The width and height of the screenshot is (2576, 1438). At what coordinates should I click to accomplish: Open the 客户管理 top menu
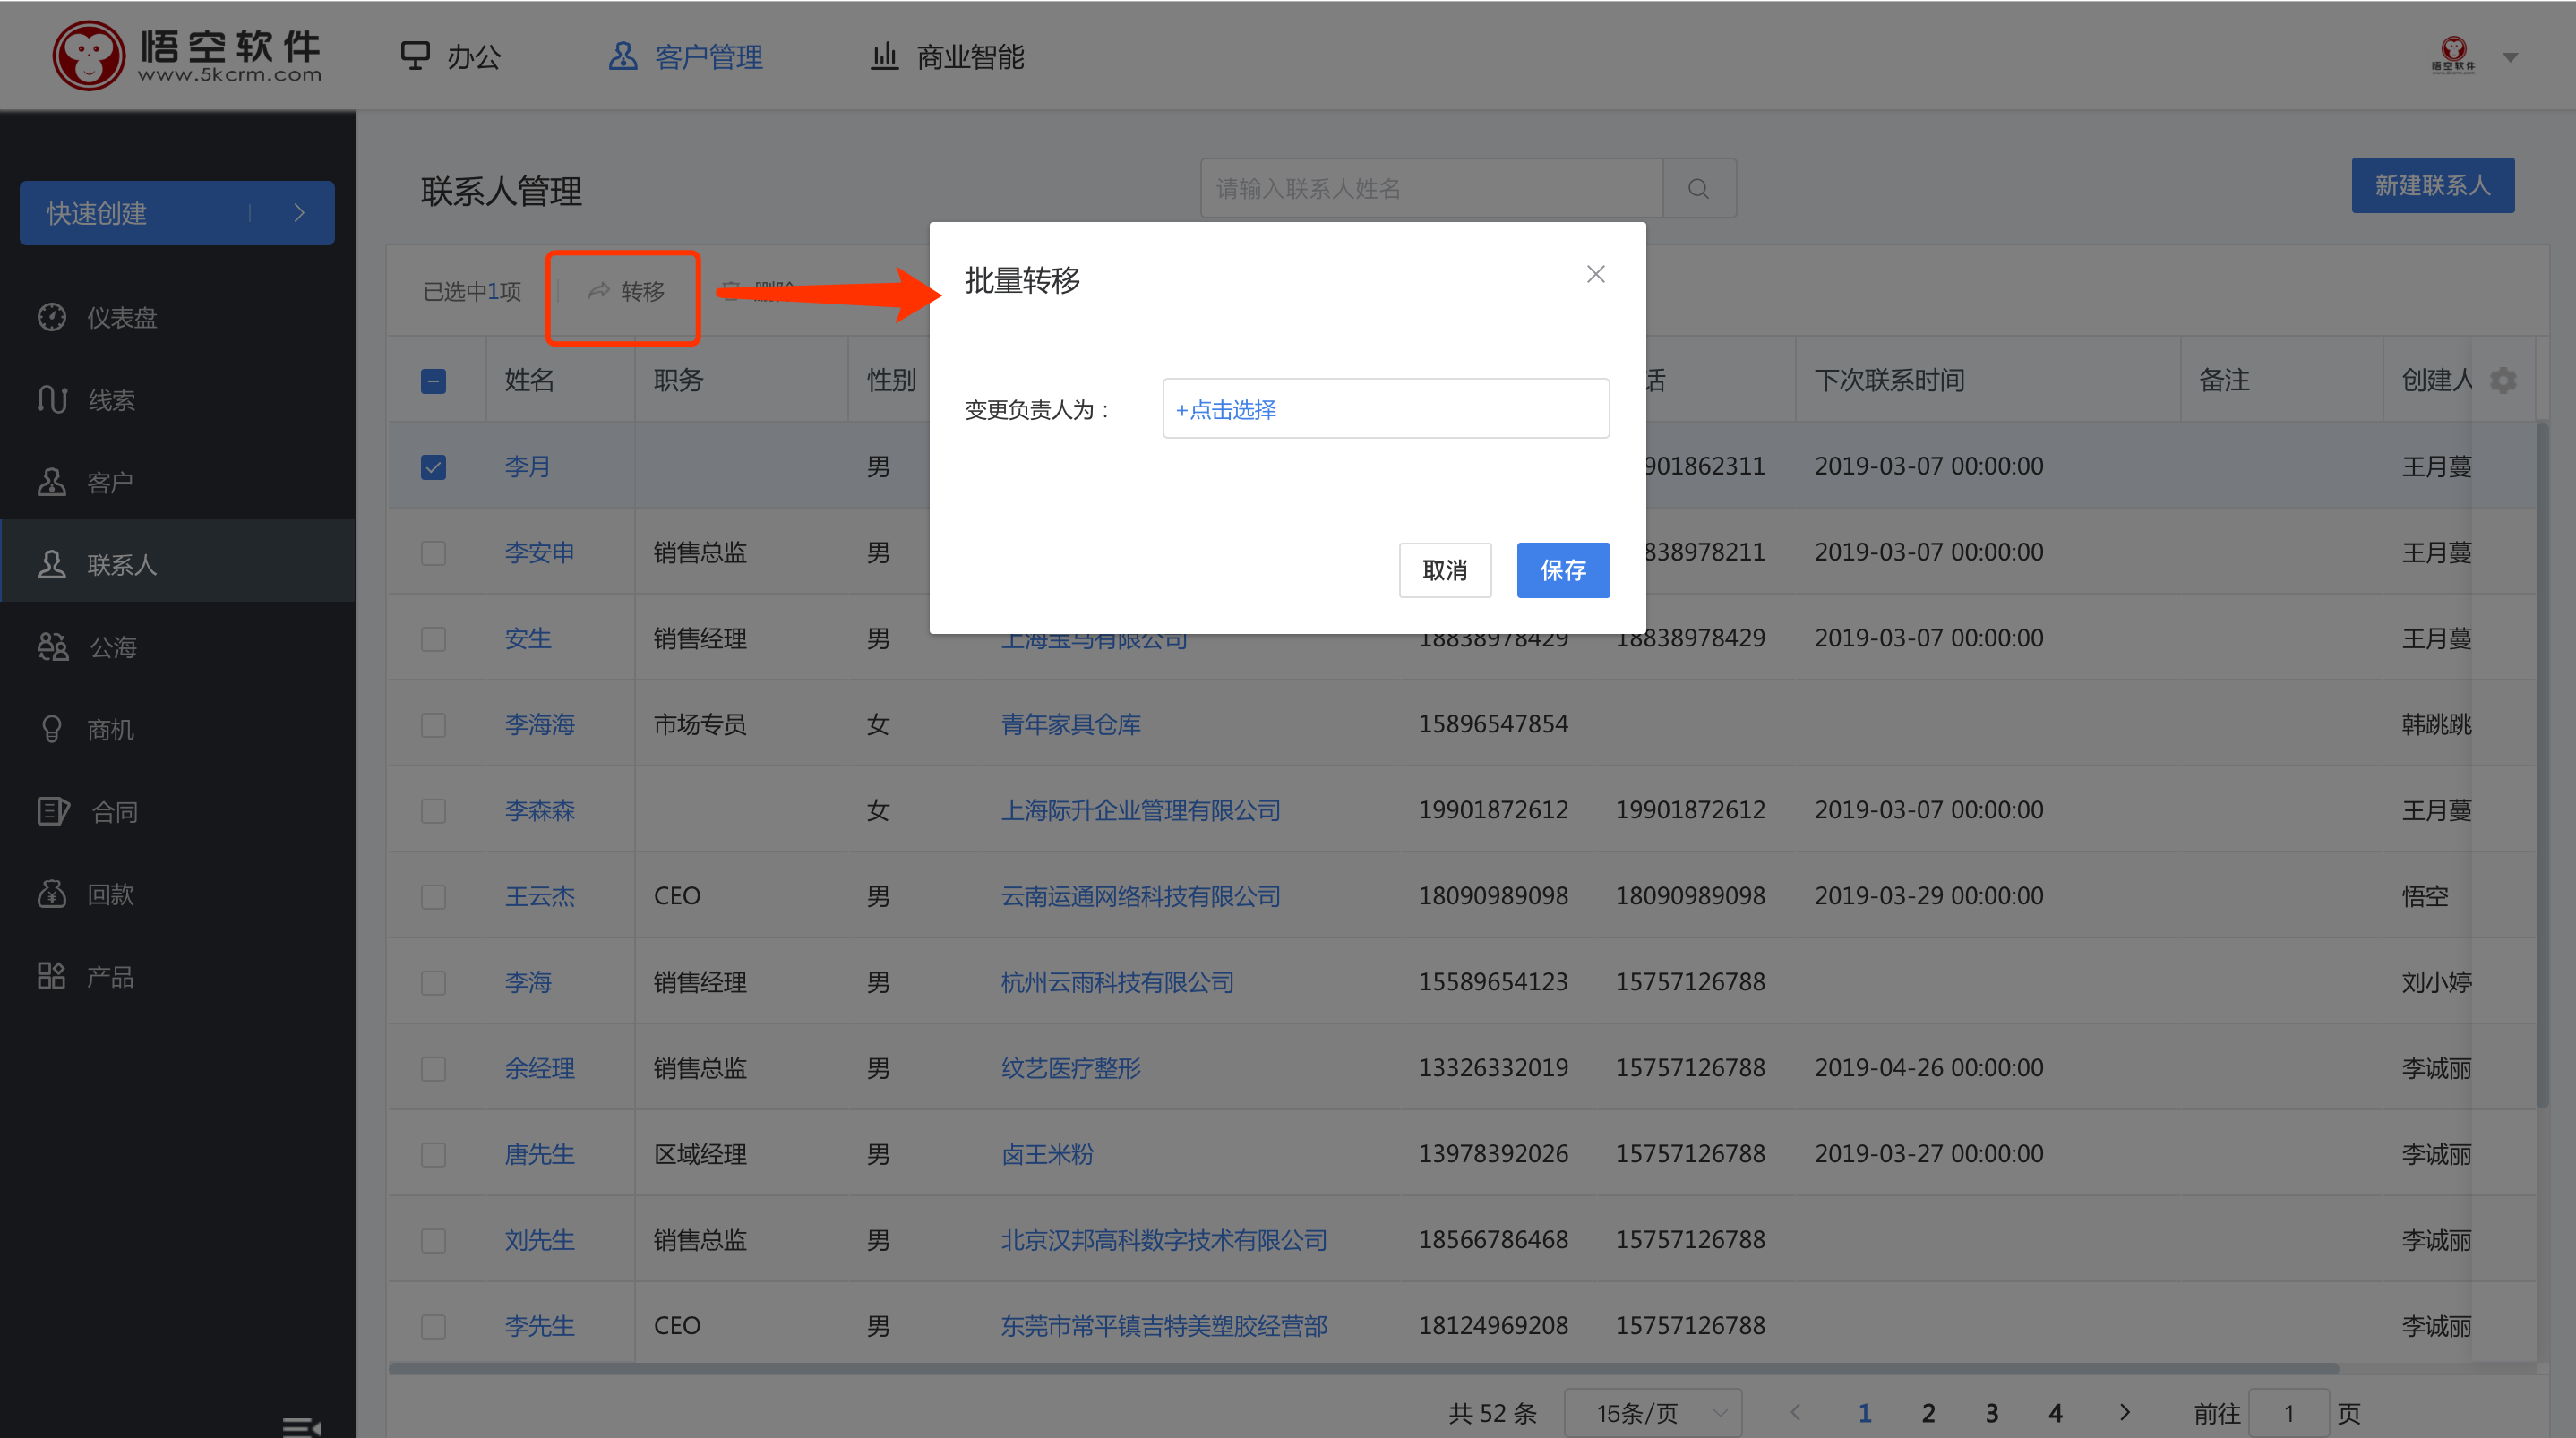[x=686, y=56]
